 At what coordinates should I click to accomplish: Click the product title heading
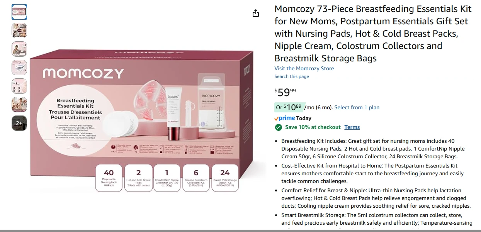coord(371,33)
